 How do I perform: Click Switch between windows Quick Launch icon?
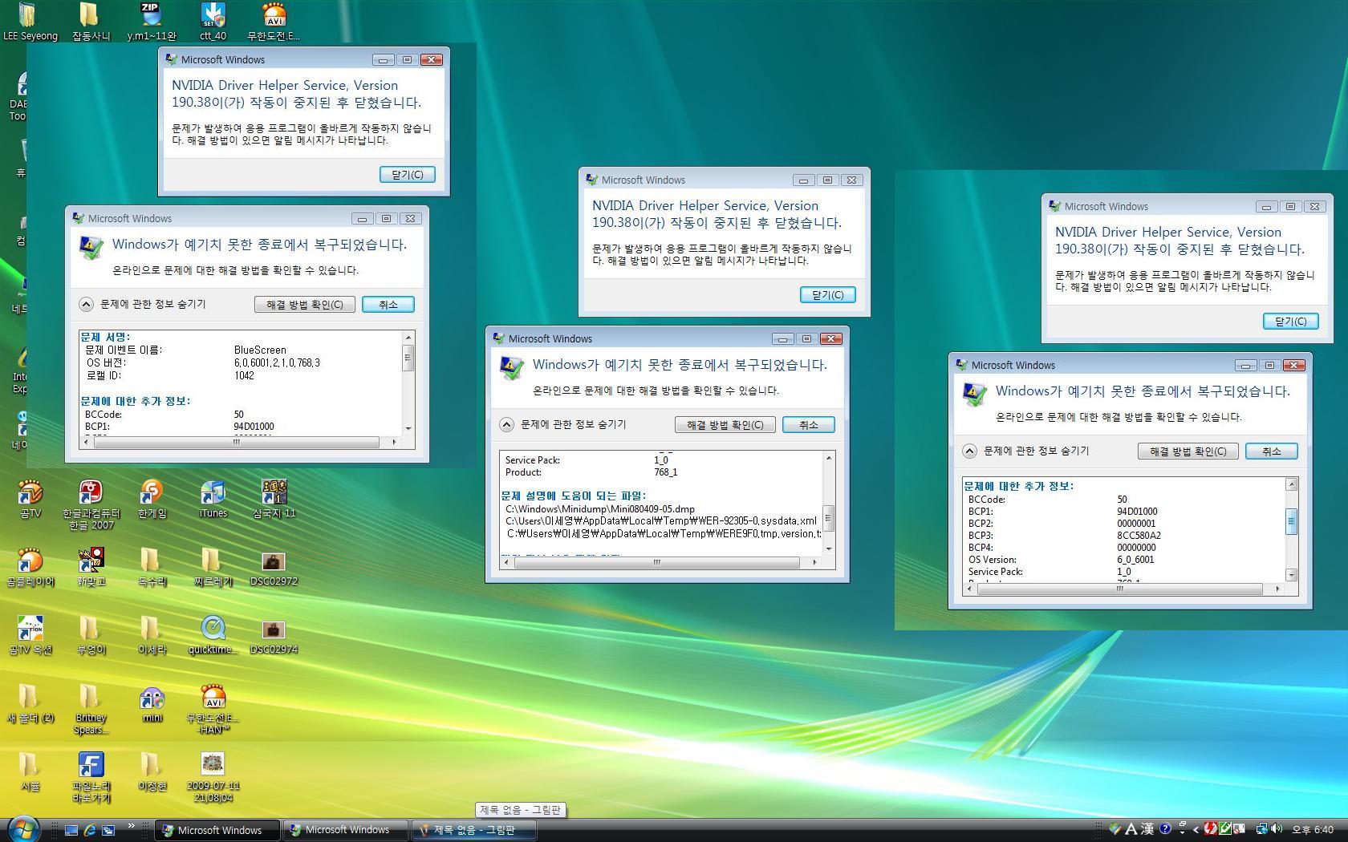[x=108, y=830]
